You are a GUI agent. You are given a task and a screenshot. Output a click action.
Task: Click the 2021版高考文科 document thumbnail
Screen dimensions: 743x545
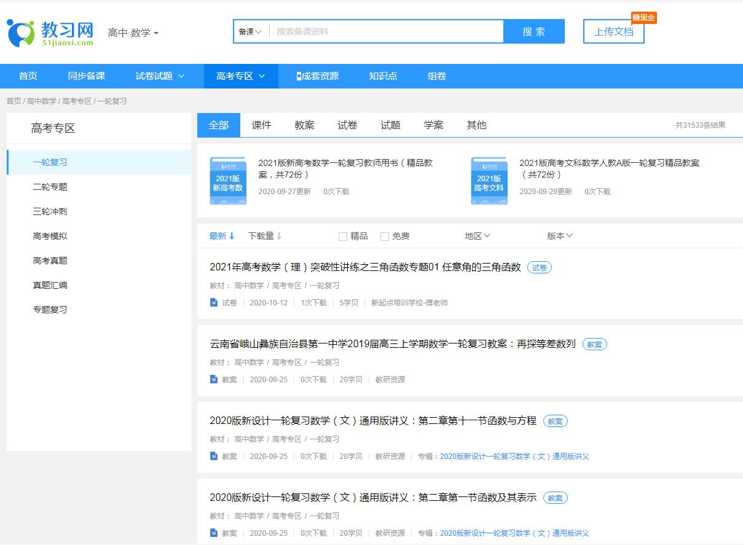point(489,180)
